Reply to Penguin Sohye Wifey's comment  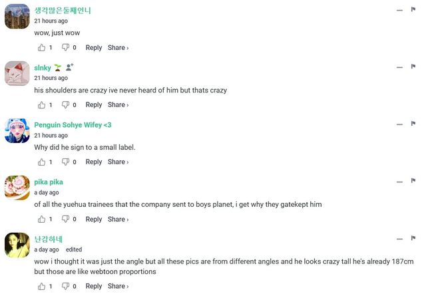(x=94, y=162)
